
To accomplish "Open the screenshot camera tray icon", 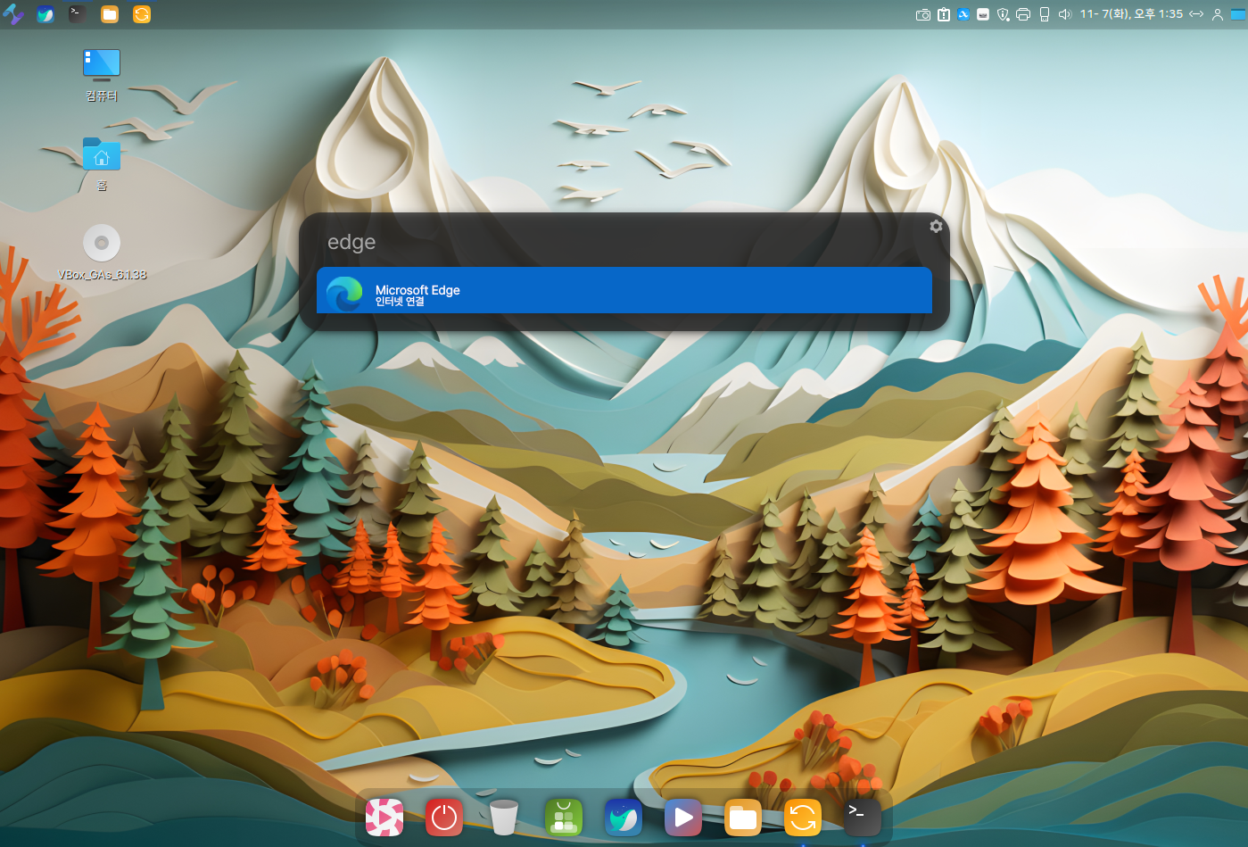I will point(923,14).
